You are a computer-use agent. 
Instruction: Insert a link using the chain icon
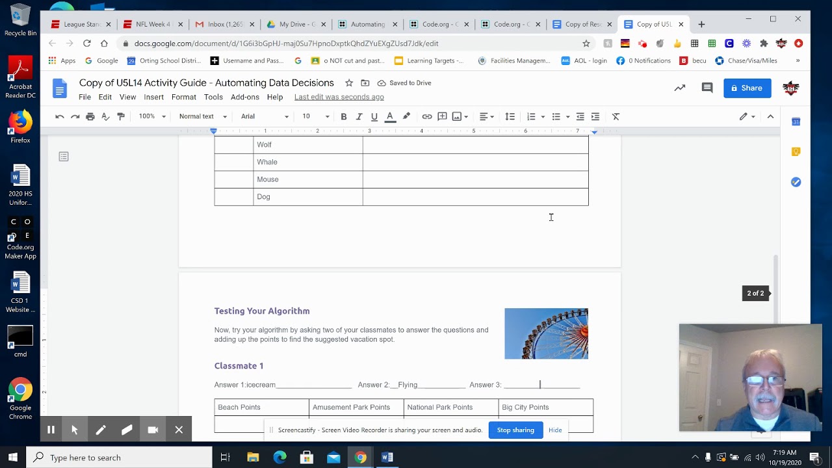[427, 116]
